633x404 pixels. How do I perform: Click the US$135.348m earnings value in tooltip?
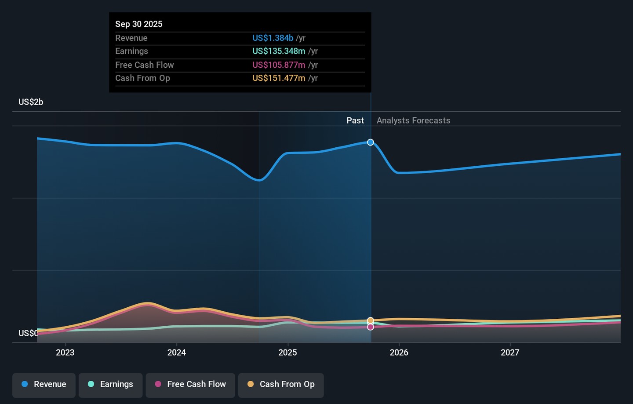point(279,51)
